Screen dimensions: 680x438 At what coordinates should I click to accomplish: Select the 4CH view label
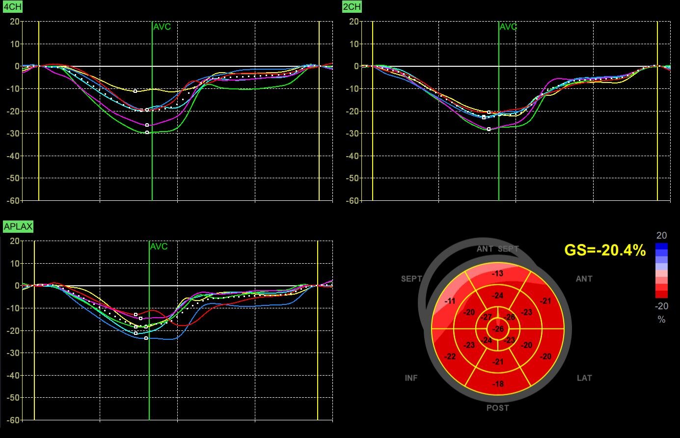(x=12, y=7)
